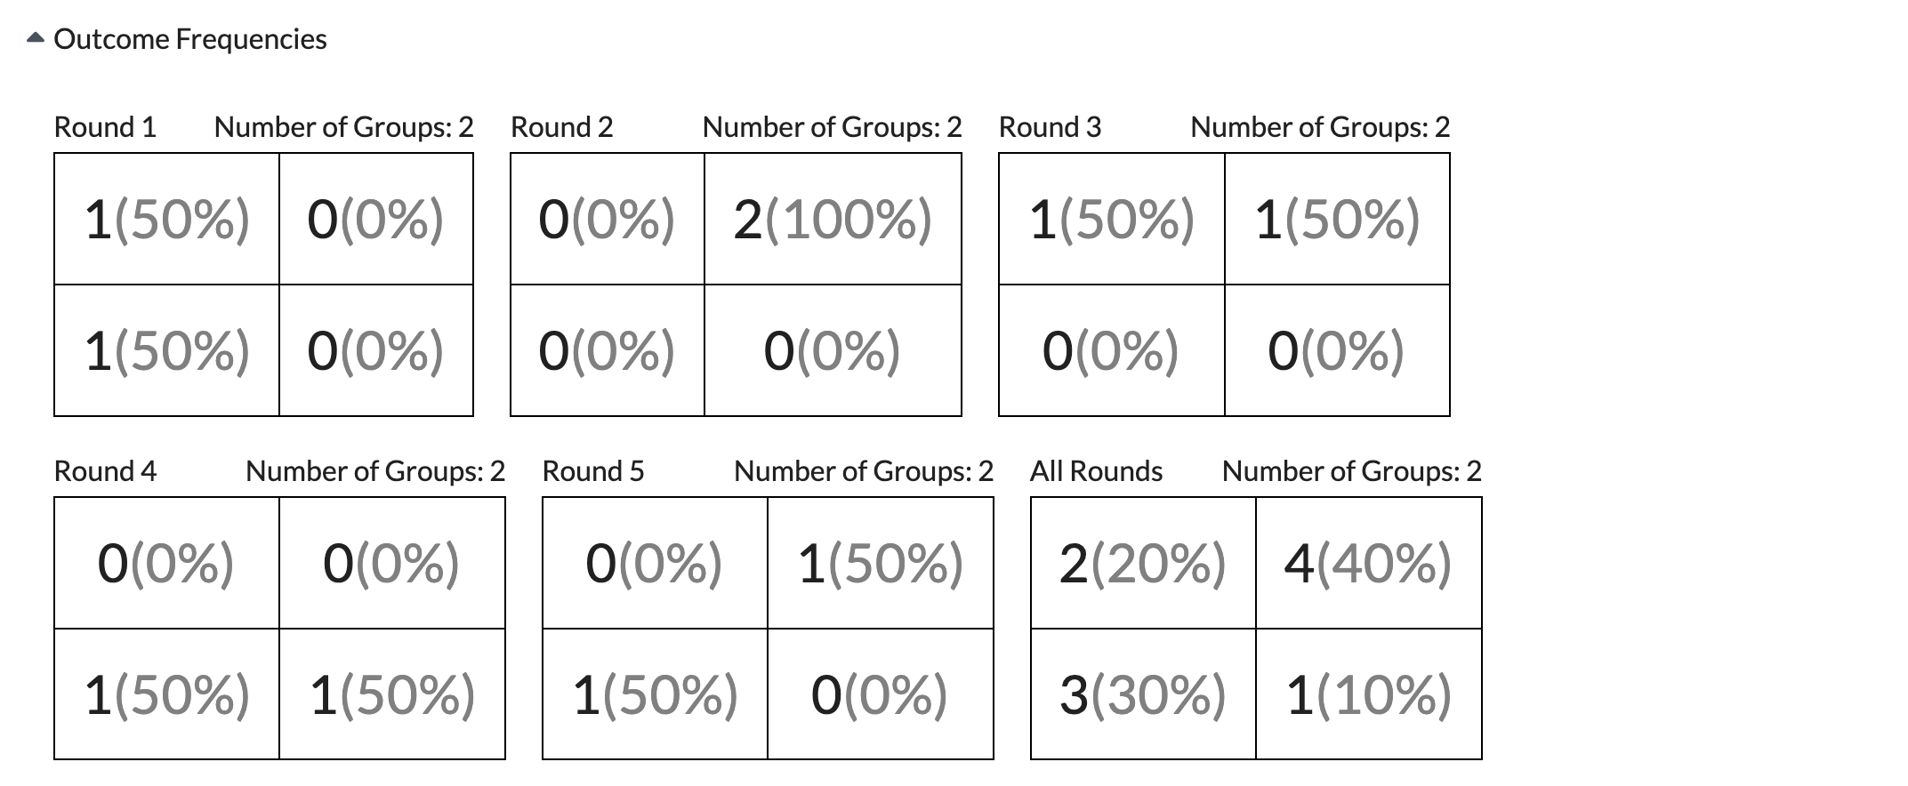Click Round 3 bottom-left cell 0(0%)
Viewport: 1908px width, 786px height.
pos(1112,350)
